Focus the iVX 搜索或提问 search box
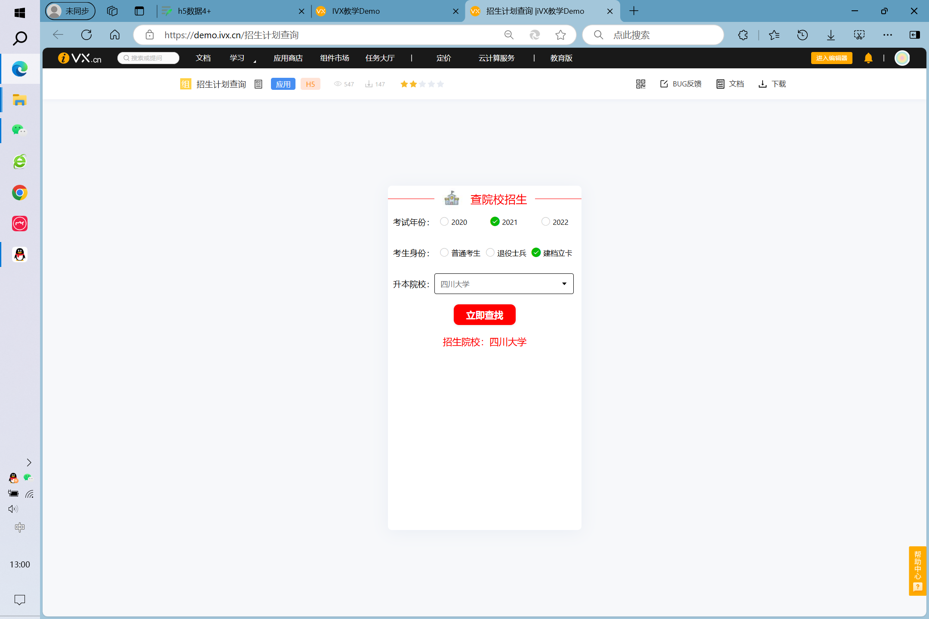 (148, 58)
